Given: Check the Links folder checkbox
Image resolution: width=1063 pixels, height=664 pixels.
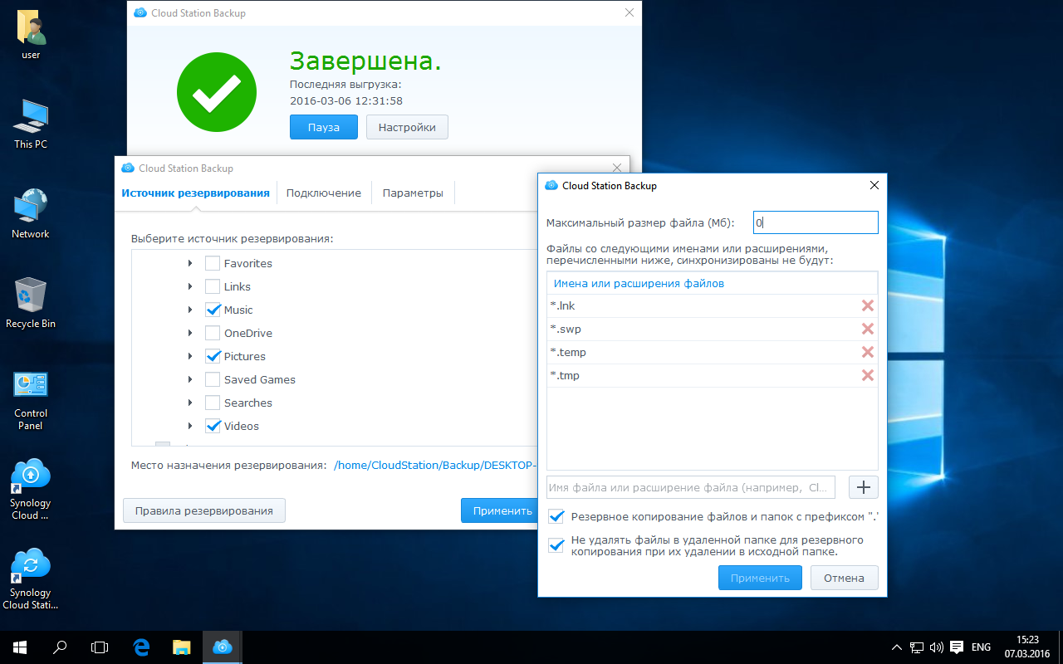Looking at the screenshot, I should 213,286.
